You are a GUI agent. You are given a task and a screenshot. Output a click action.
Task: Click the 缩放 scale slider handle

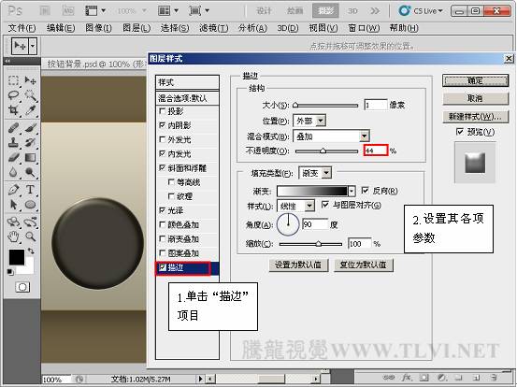(x=319, y=244)
